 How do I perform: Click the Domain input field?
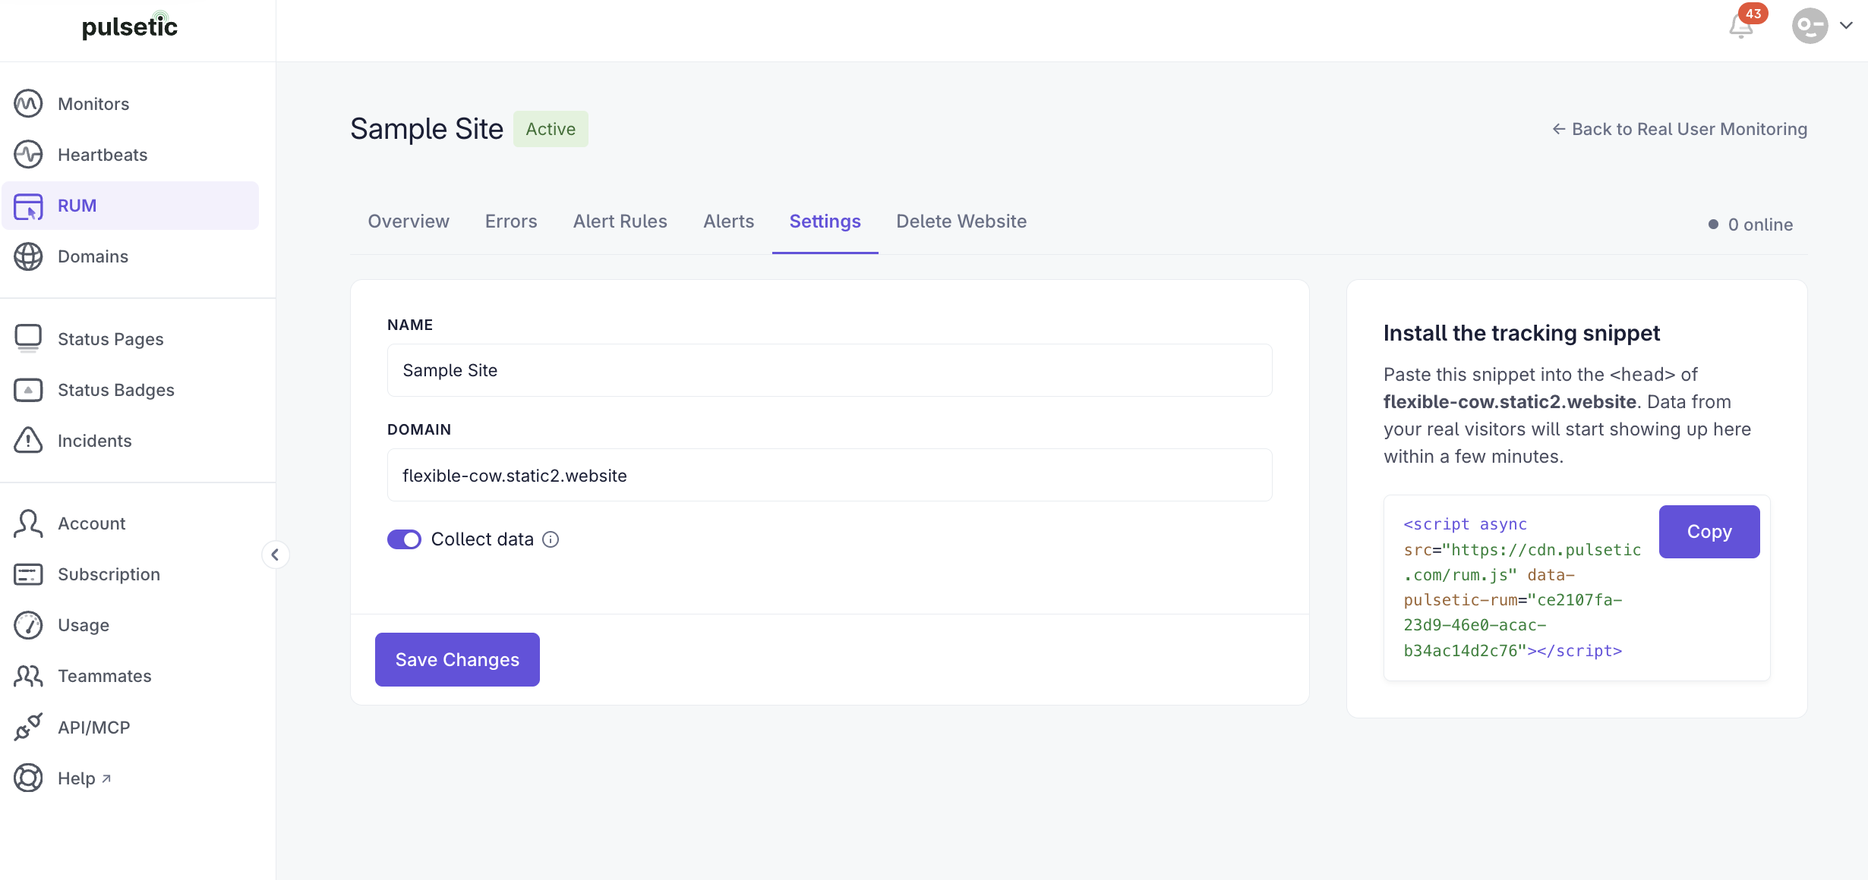[x=830, y=475]
